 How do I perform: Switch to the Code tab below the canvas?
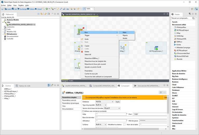[71, 81]
